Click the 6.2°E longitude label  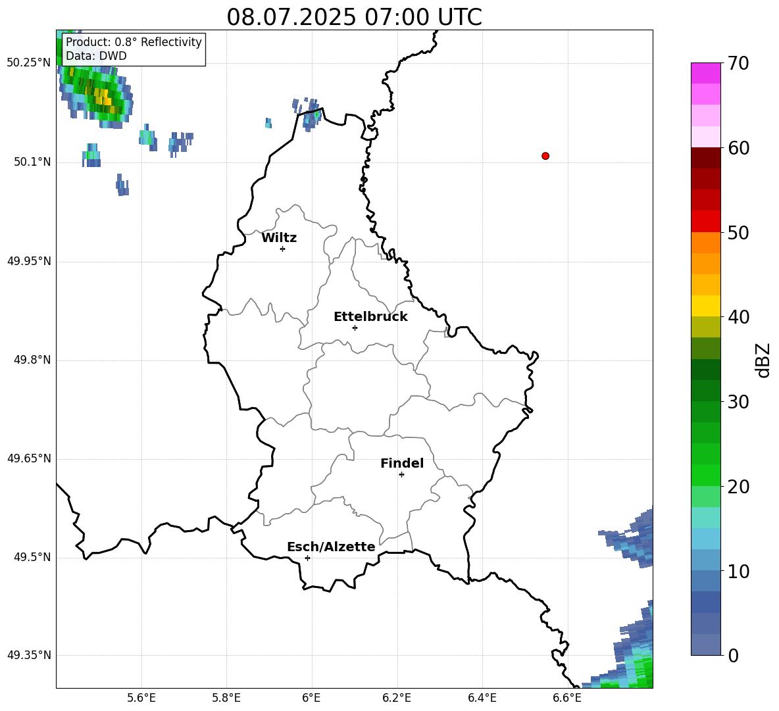[x=397, y=698]
